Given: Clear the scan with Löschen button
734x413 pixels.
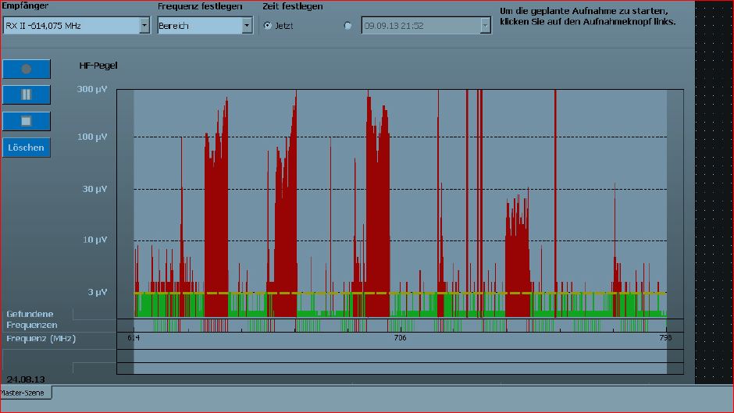Looking at the screenshot, I should coord(27,148).
